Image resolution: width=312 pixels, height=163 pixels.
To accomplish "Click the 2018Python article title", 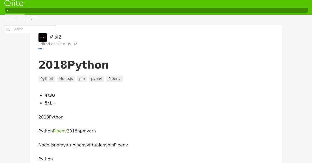I will click(x=74, y=65).
